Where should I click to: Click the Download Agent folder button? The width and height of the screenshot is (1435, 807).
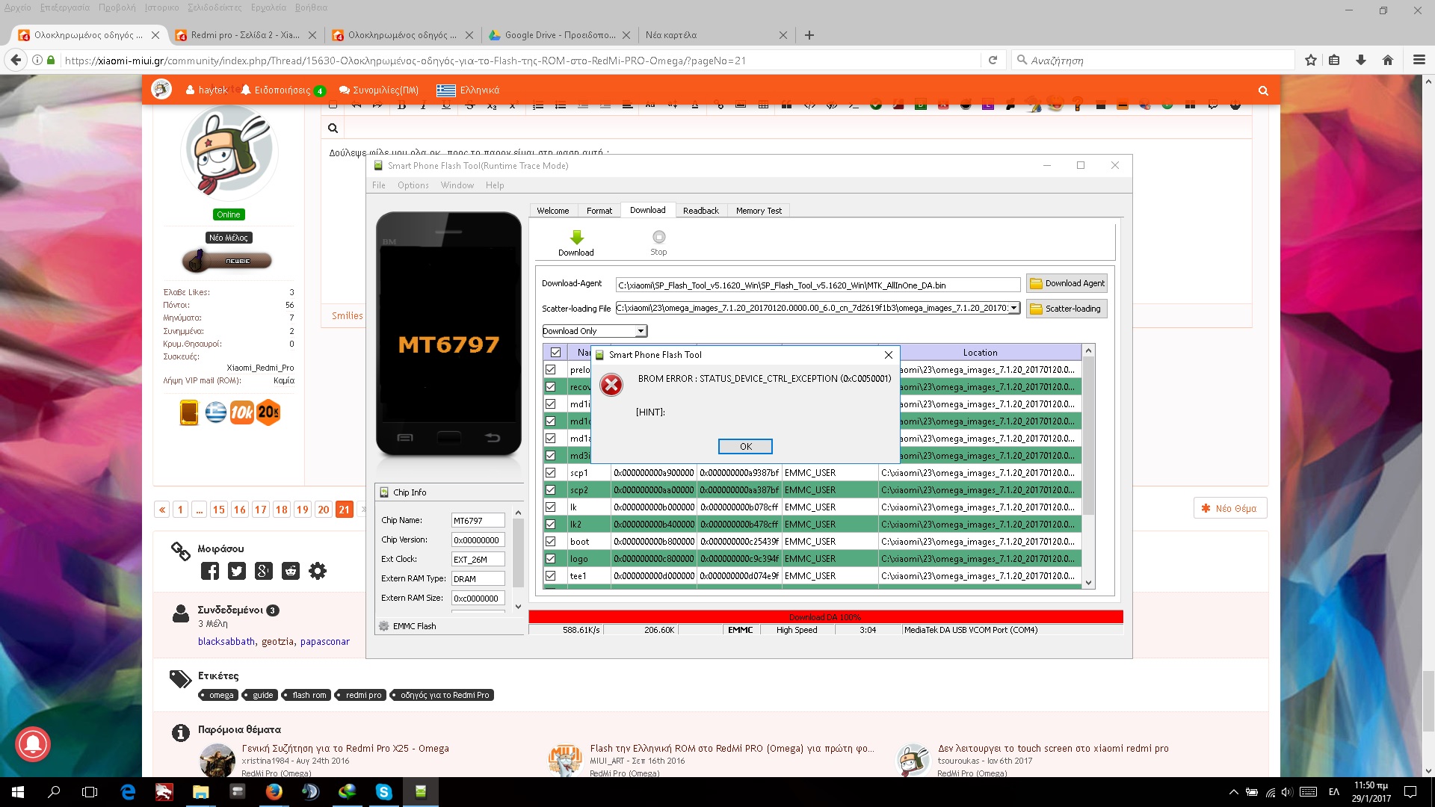[x=1067, y=283]
